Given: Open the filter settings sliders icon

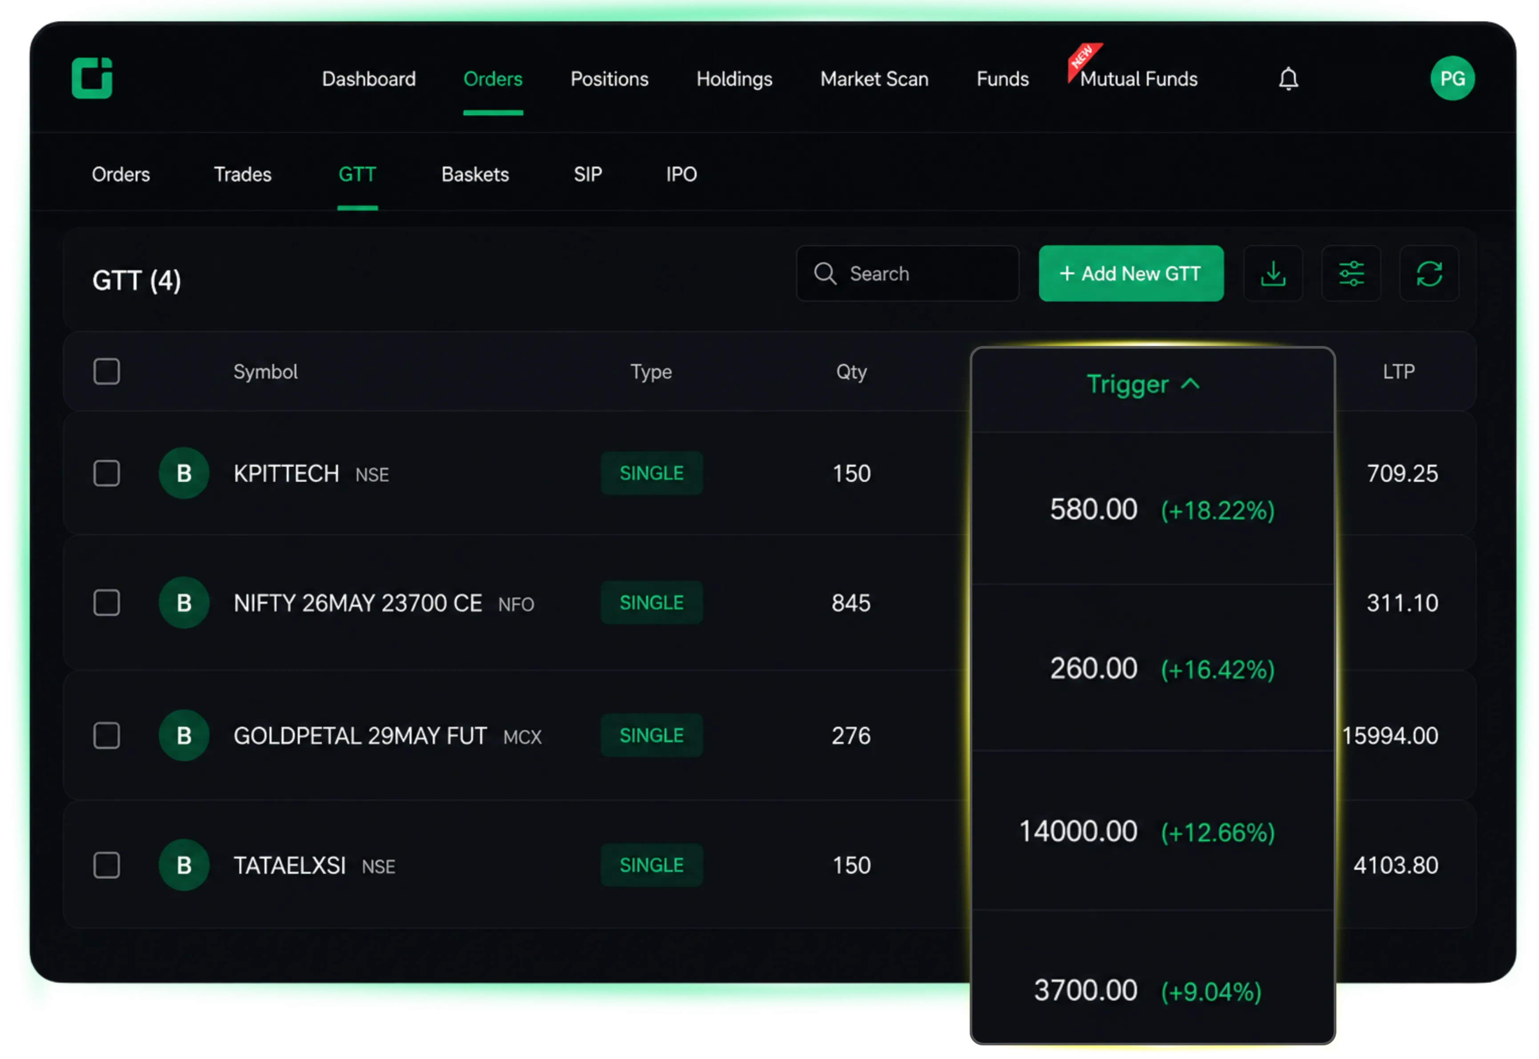Looking at the screenshot, I should click(1350, 273).
